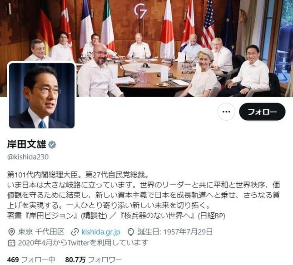Click the フォロー follow button
The height and width of the screenshot is (265, 293).
(x=262, y=112)
